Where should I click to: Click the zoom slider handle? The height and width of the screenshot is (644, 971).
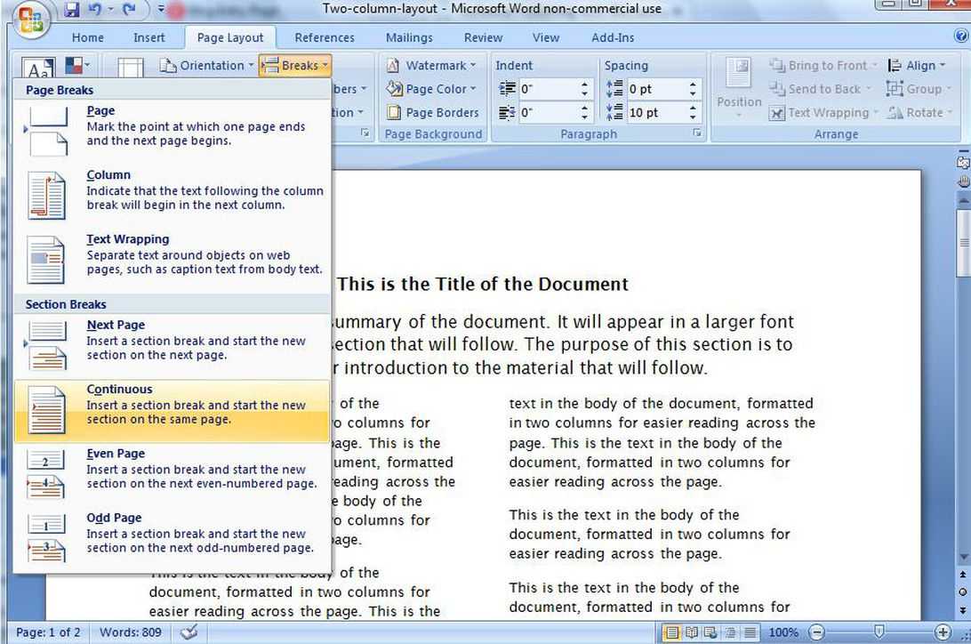pyautogui.click(x=879, y=632)
